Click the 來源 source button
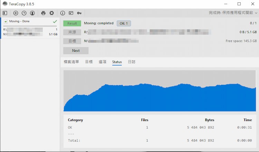 (72, 32)
